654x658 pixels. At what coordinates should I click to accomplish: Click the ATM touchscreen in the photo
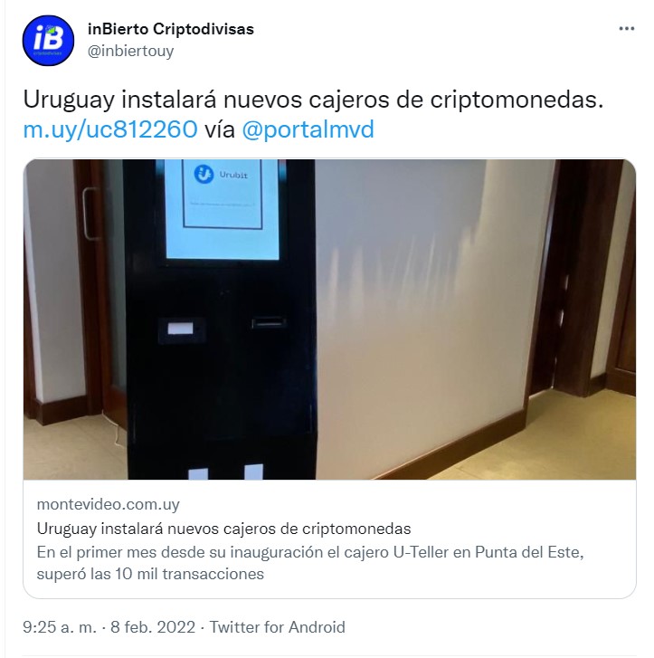222,210
